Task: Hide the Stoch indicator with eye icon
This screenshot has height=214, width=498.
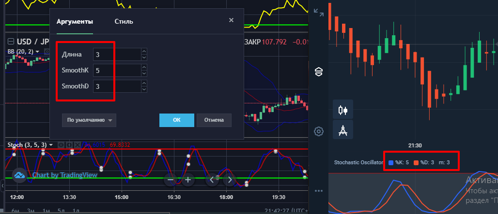Action: 62,145
